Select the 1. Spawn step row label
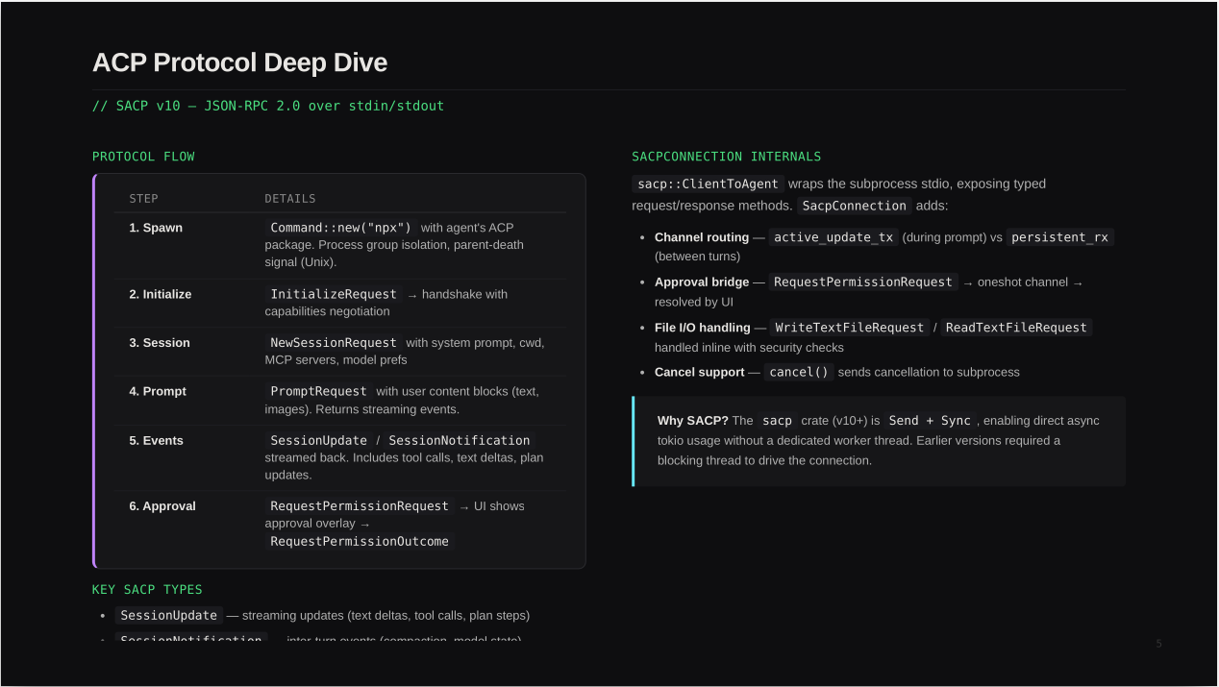The width and height of the screenshot is (1219, 687). 156,228
